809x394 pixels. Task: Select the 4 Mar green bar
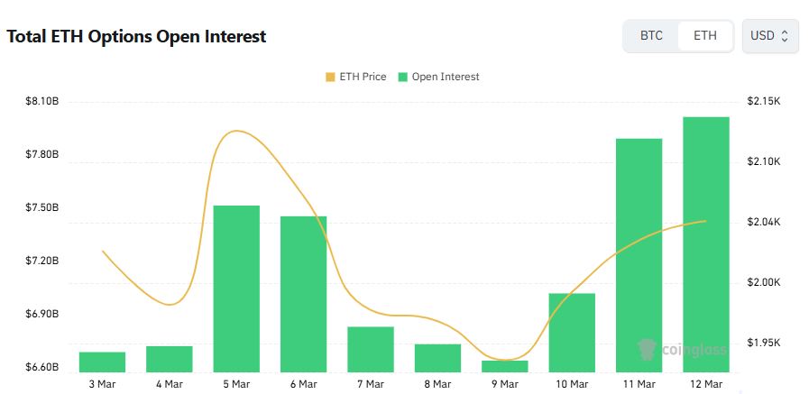pos(170,359)
